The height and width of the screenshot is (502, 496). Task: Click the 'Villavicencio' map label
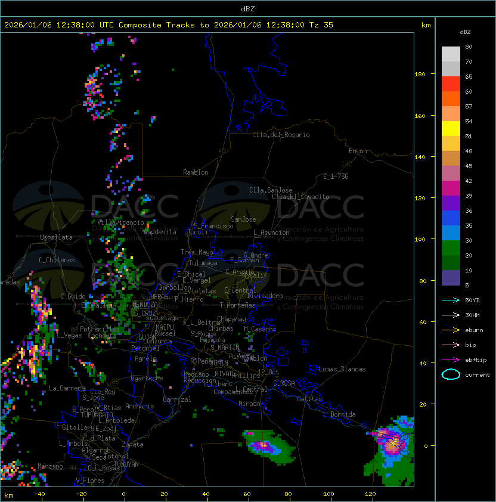[x=120, y=222]
